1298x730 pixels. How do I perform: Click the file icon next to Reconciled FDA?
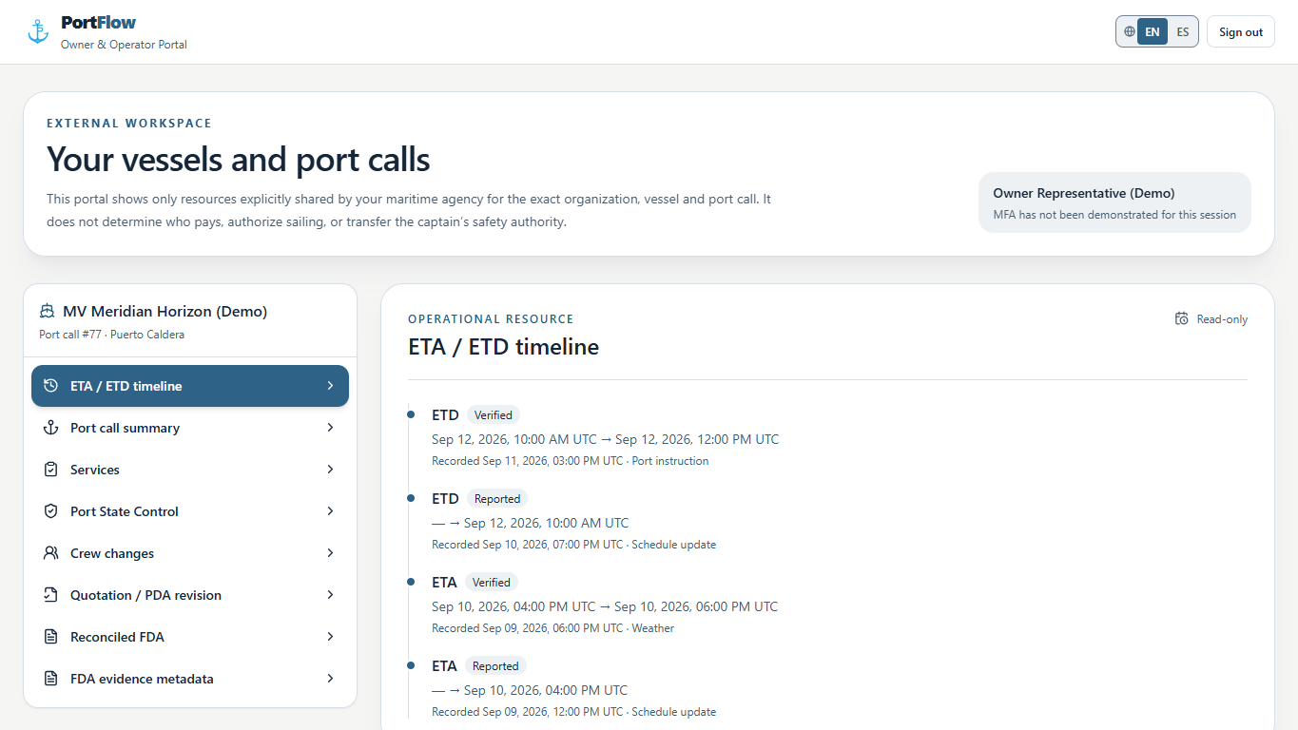51,637
